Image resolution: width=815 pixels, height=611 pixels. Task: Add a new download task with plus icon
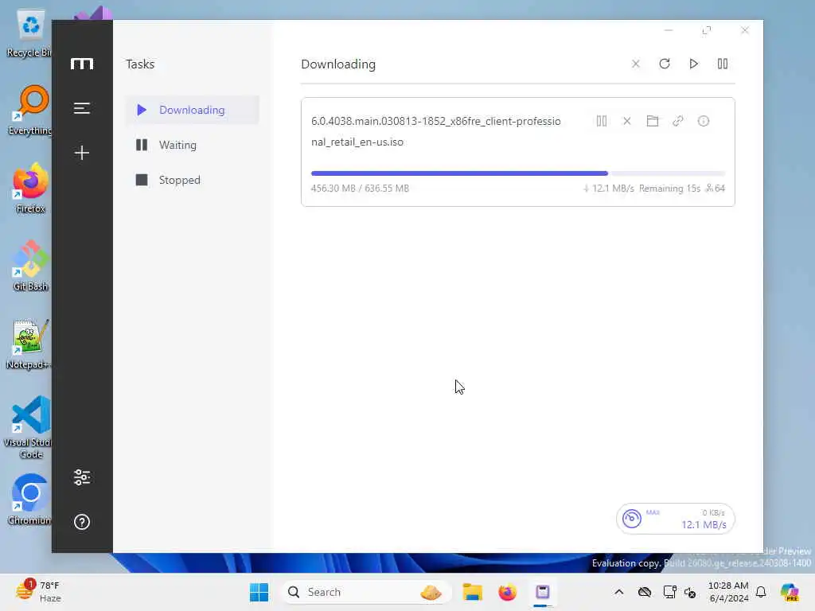point(82,153)
